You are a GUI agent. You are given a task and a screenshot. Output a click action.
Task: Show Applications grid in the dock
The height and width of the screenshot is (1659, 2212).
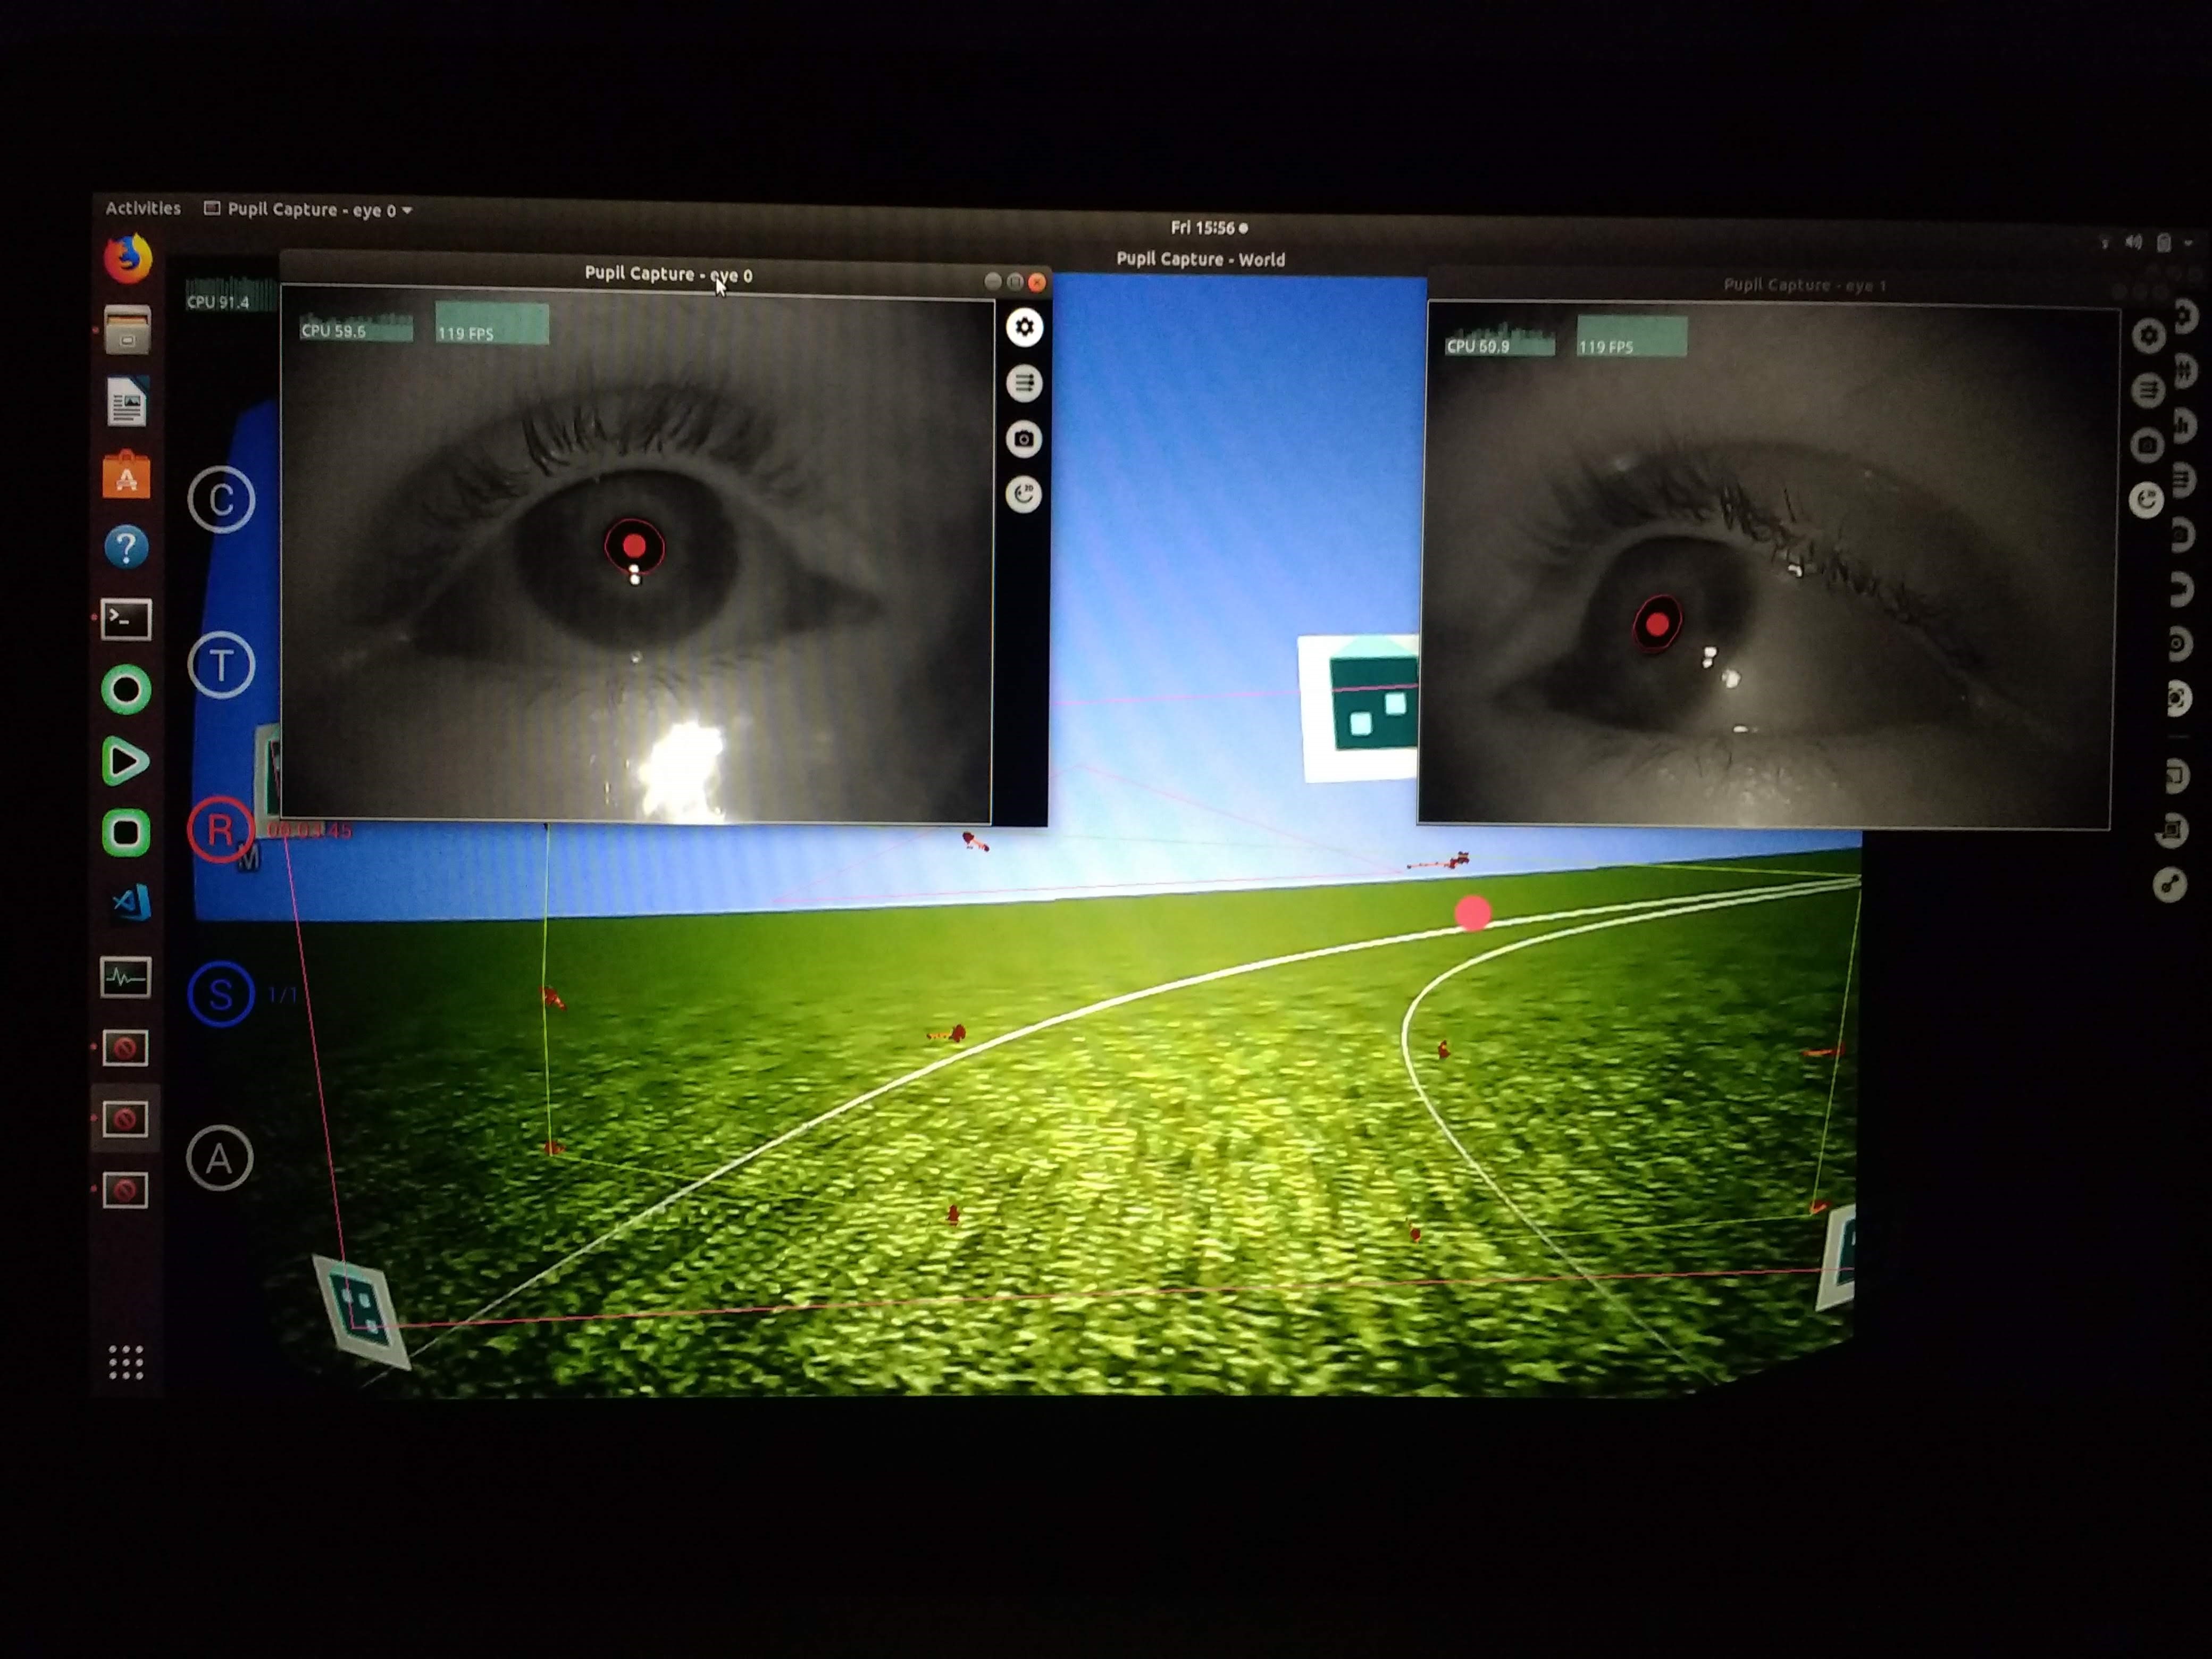click(x=126, y=1362)
